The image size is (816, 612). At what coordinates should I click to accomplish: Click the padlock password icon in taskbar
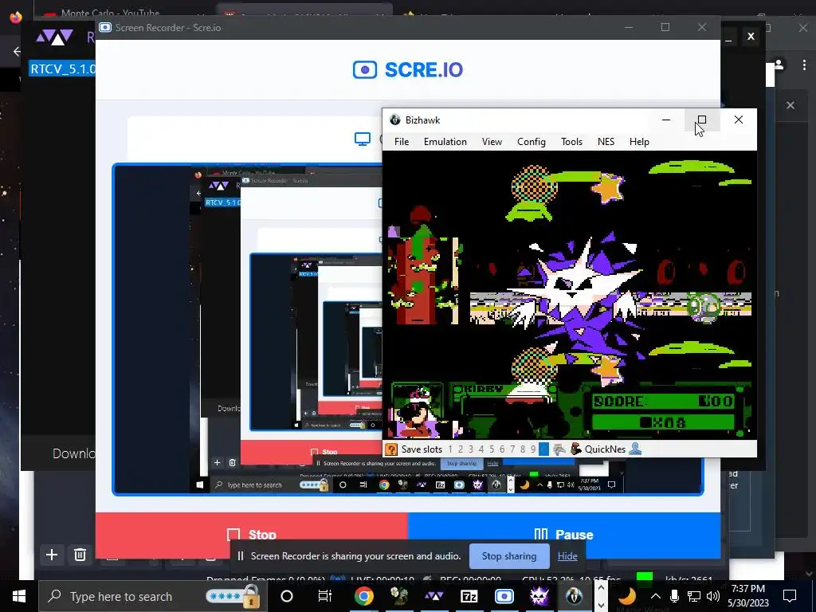(x=251, y=596)
